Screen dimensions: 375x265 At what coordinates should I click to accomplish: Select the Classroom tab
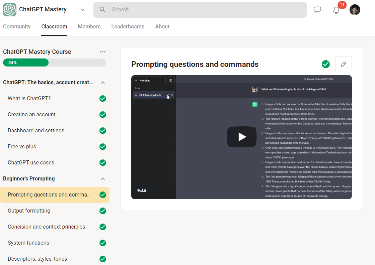pos(54,26)
